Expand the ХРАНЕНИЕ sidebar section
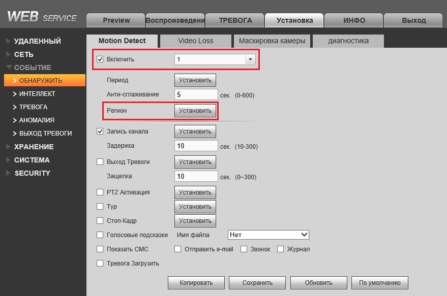Image resolution: width=447 pixels, height=296 pixels. (34, 147)
